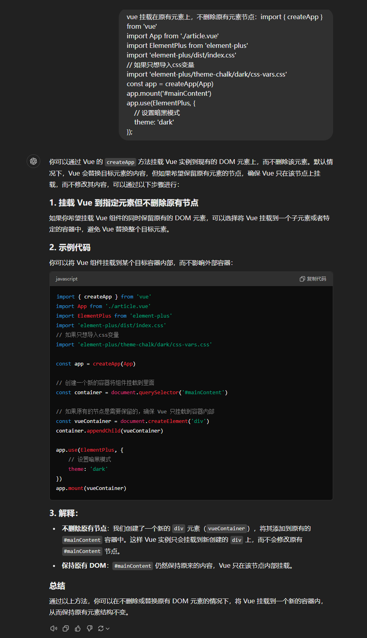The height and width of the screenshot is (638, 367).
Task: Play the response with read aloud icon
Action: pos(53,628)
